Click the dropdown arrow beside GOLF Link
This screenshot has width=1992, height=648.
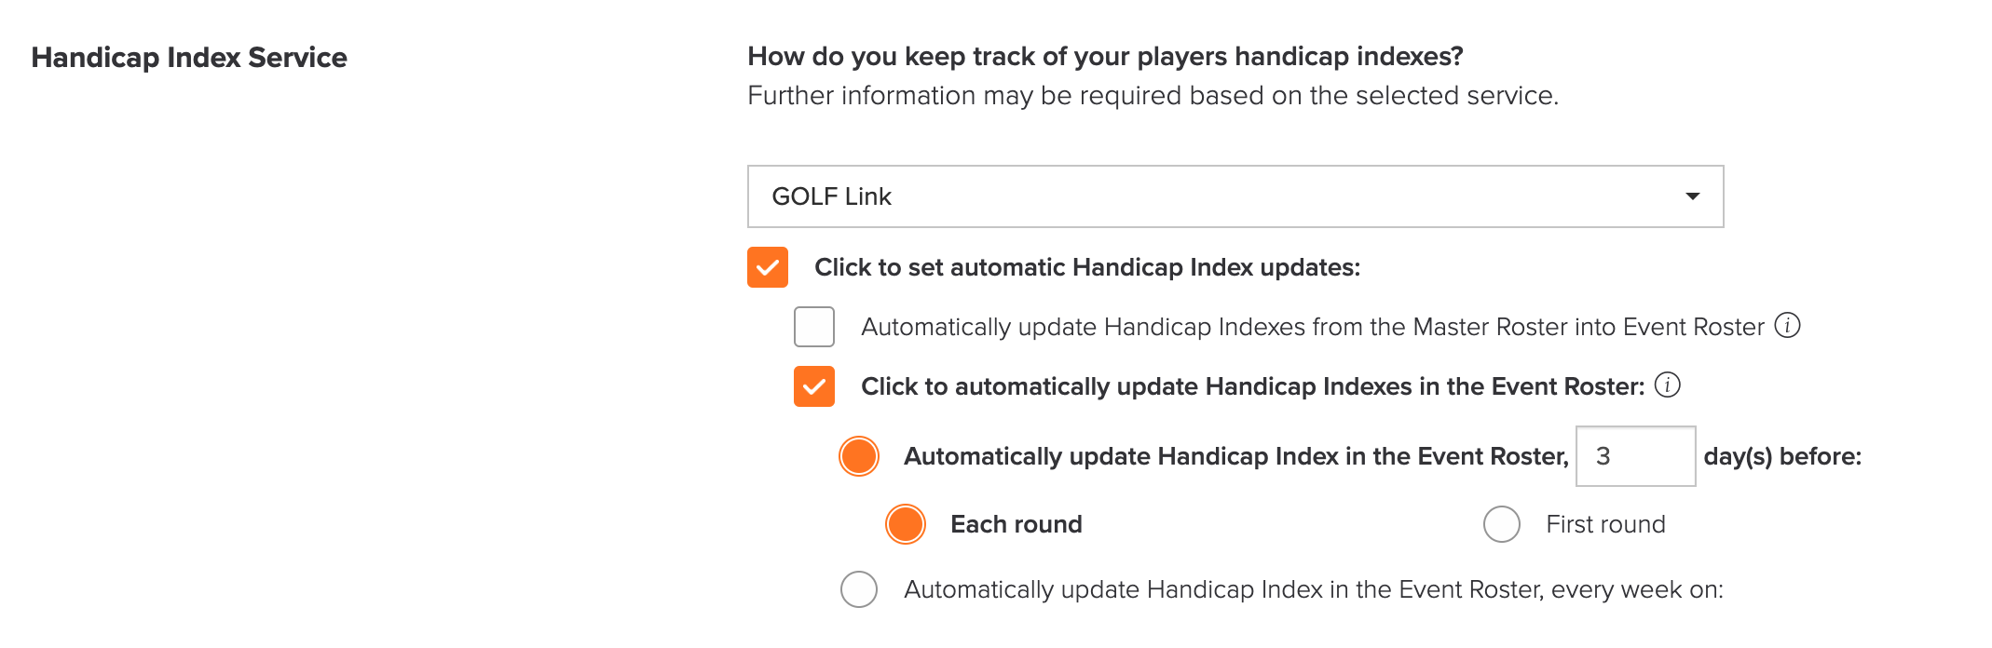[1692, 196]
